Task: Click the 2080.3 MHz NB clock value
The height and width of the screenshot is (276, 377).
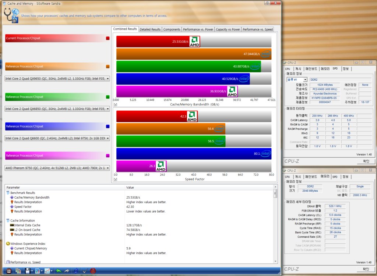Action: pos(360,195)
